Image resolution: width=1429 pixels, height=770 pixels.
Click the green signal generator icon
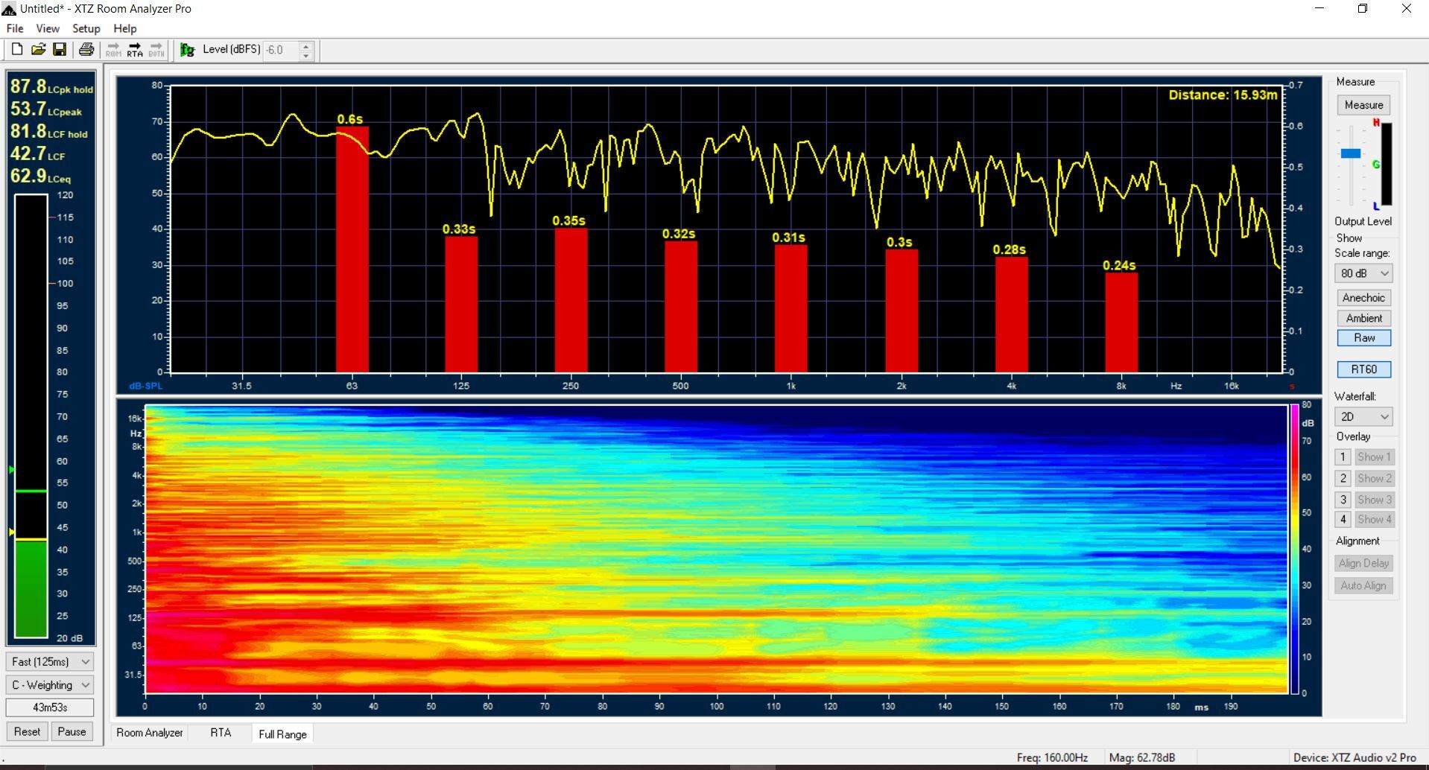188,50
